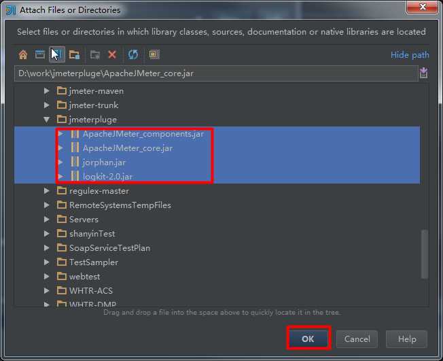The height and width of the screenshot is (361, 443).
Task: Select jorphan.jar file
Action: [98, 162]
